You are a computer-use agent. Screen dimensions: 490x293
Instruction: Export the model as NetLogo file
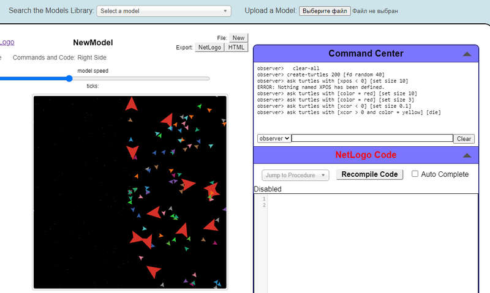click(209, 47)
